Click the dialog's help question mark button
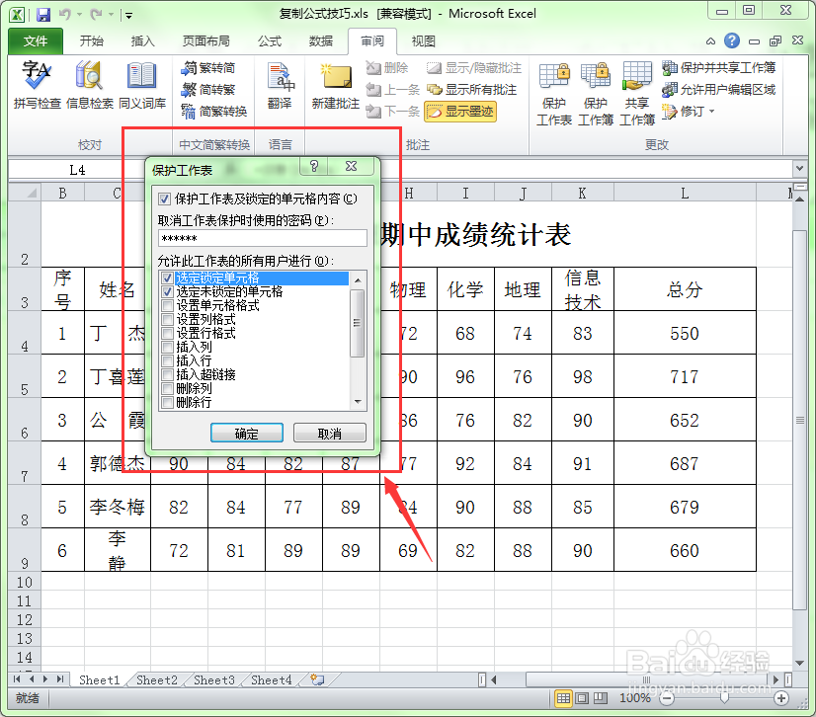816x717 pixels. pyautogui.click(x=314, y=166)
